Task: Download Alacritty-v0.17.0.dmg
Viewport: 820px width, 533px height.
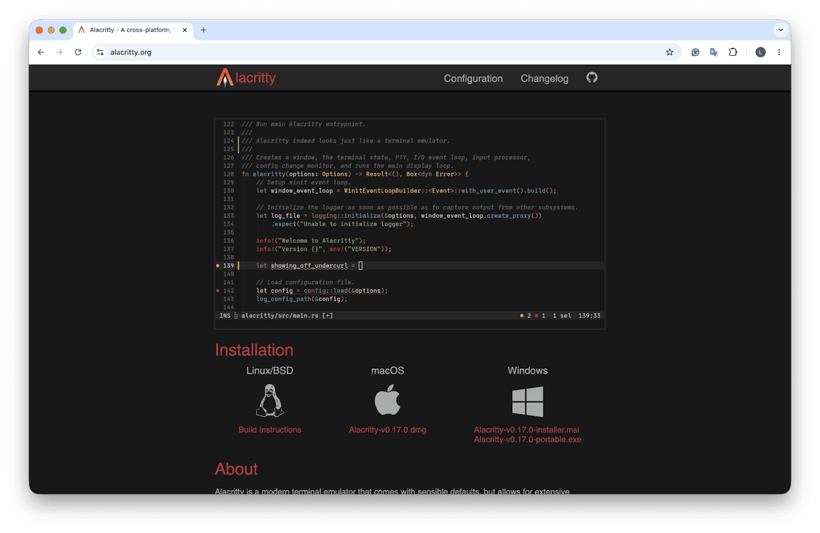Action: (x=387, y=430)
